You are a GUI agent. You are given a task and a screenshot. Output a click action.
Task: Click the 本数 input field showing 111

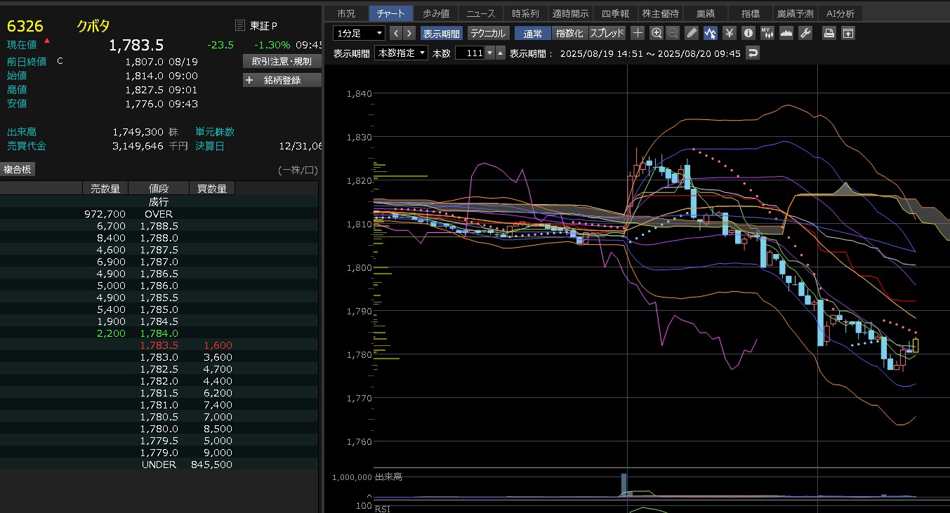click(469, 53)
